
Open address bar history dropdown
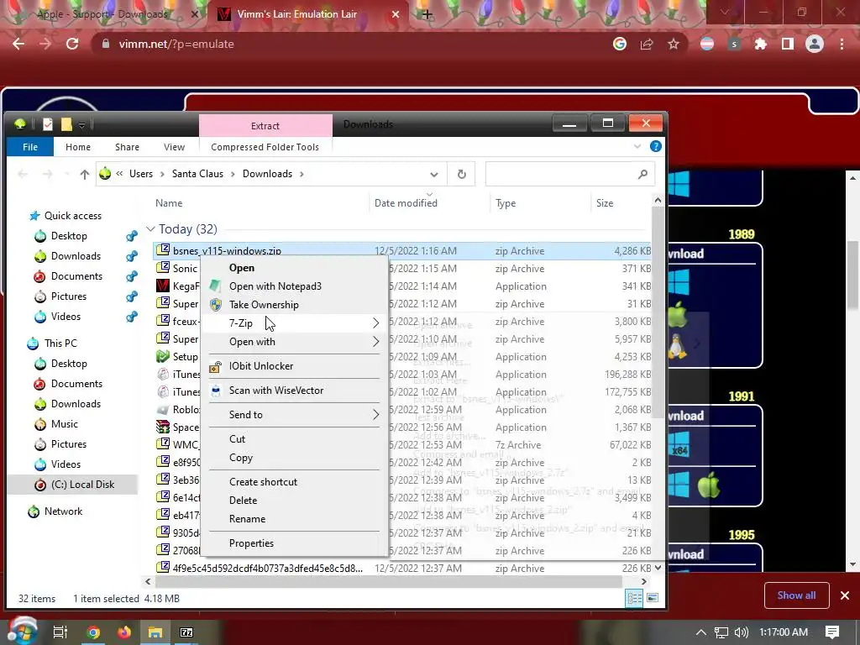[434, 175]
